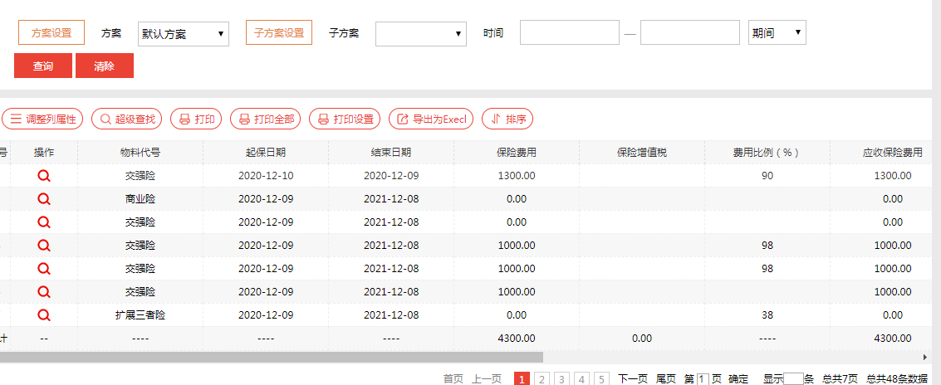This screenshot has width=941, height=385.
Task: Click 首页 pagination link
Action: (x=453, y=379)
